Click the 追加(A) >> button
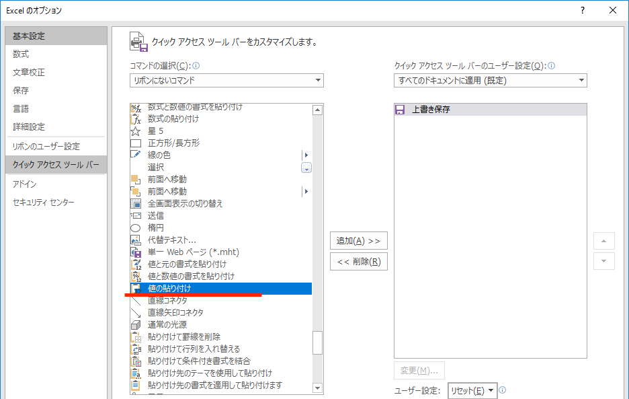The image size is (629, 399). point(359,241)
